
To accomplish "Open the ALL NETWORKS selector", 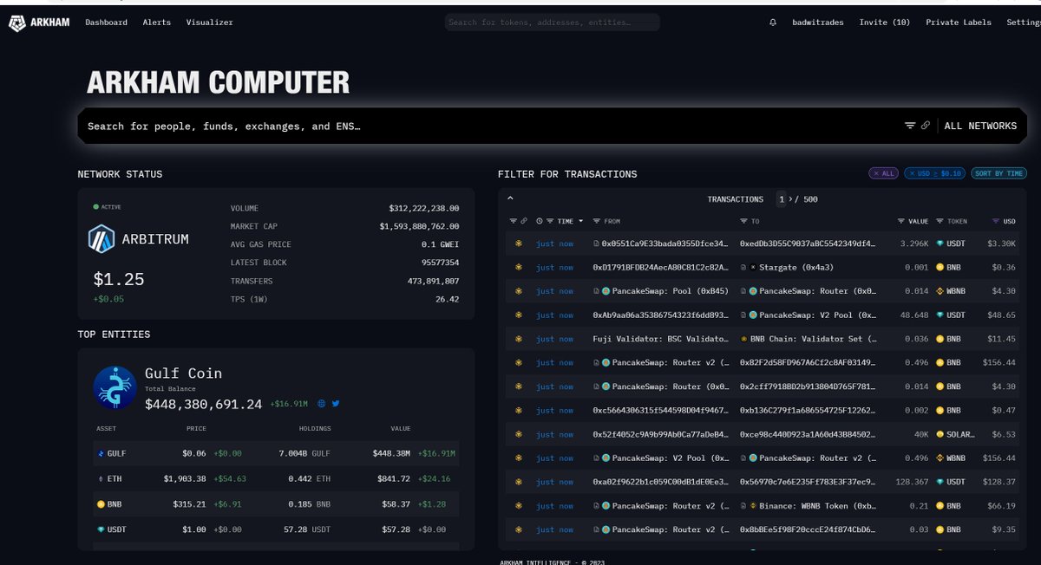I will pyautogui.click(x=980, y=126).
